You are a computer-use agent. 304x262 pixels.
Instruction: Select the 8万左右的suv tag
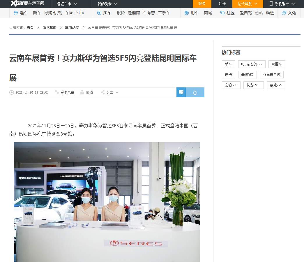(x=252, y=64)
